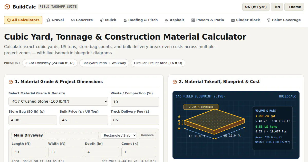Click the cube icon beside section 1 heading
308x162 pixels.
click(11, 82)
